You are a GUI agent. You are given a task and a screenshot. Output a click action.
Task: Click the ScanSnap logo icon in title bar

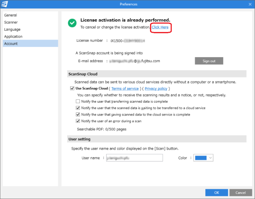4,4
